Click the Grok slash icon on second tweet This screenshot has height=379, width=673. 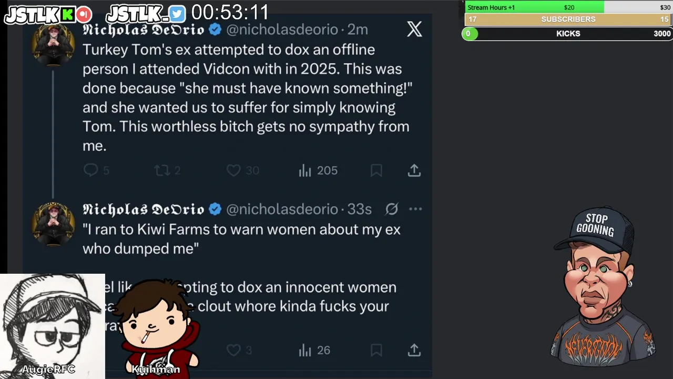[392, 209]
